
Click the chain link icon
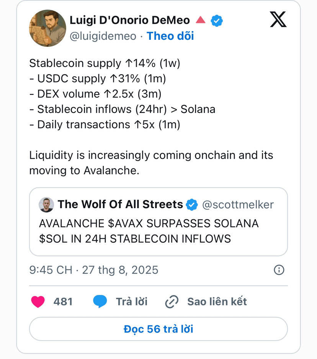coord(172,302)
